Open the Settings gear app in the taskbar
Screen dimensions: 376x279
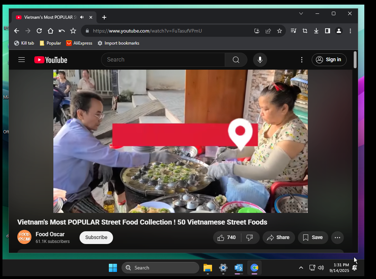pyautogui.click(x=223, y=268)
